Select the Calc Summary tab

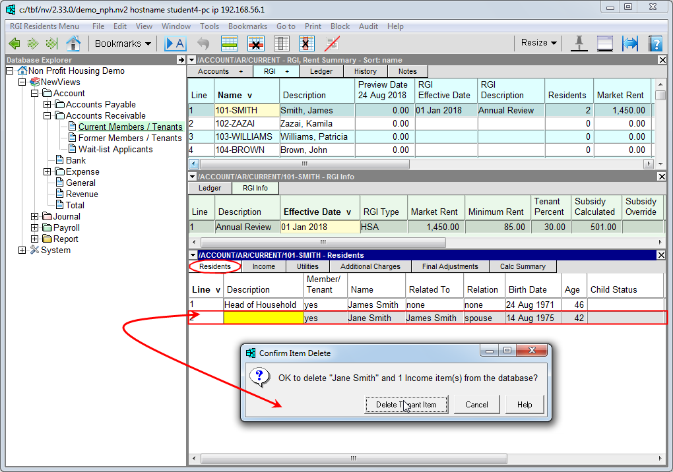tap(523, 266)
